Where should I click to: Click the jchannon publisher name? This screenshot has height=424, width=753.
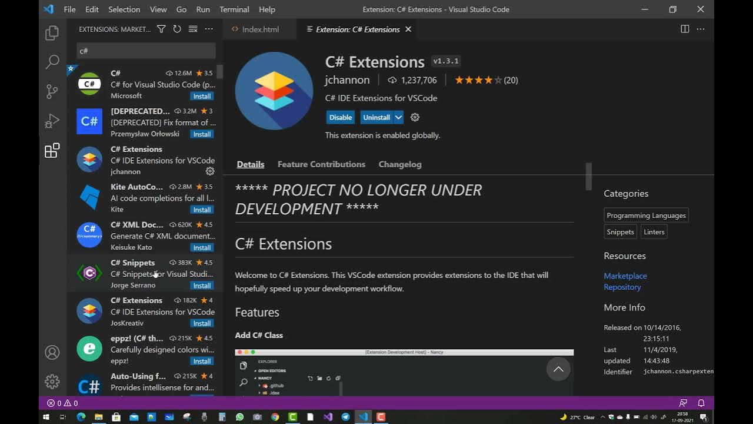click(x=348, y=80)
